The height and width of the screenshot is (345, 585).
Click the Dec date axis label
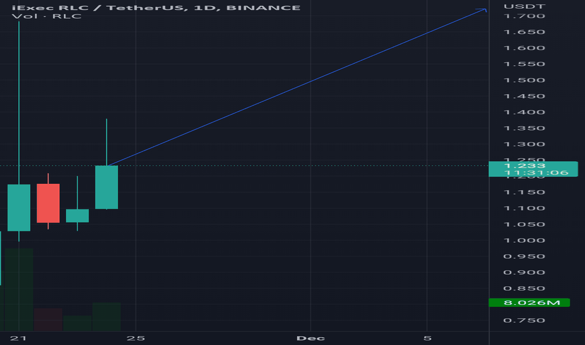(x=311, y=338)
